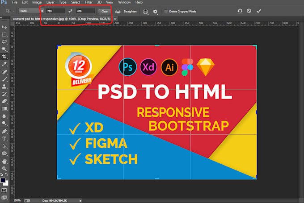Click the Straighten button label
Image resolution: width=304 pixels, height=203 pixels.
point(130,12)
